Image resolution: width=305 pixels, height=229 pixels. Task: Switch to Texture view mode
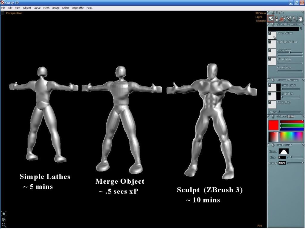pos(260,21)
